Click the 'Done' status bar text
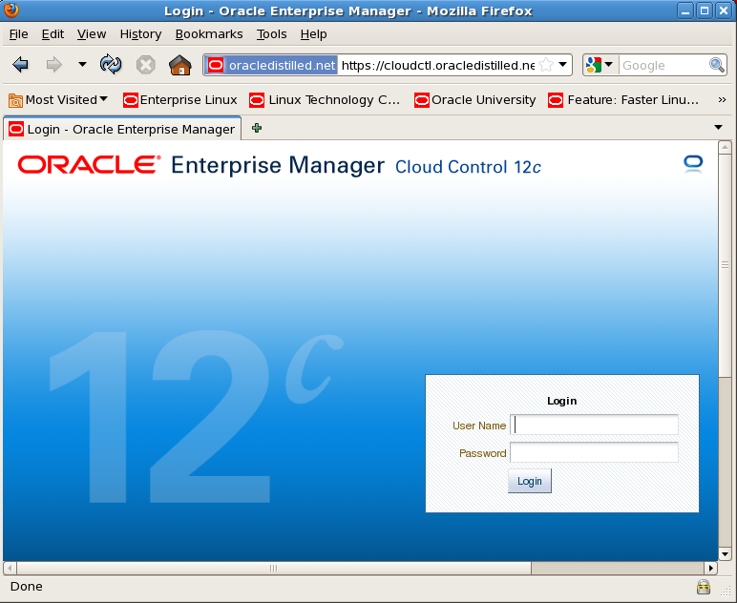Viewport: 737px width, 603px height. tap(27, 587)
